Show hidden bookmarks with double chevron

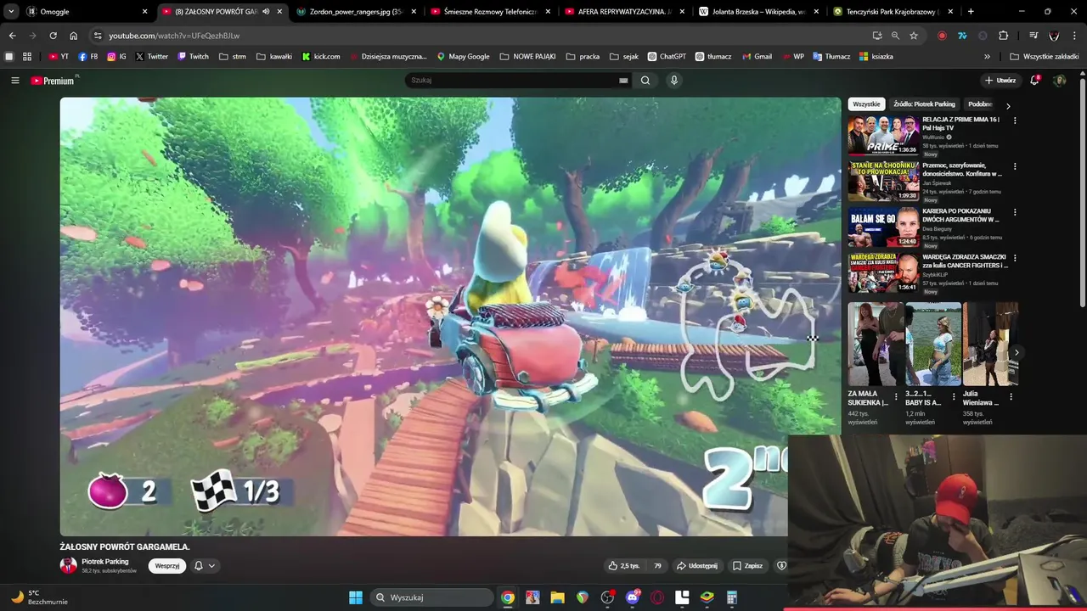pyautogui.click(x=987, y=57)
